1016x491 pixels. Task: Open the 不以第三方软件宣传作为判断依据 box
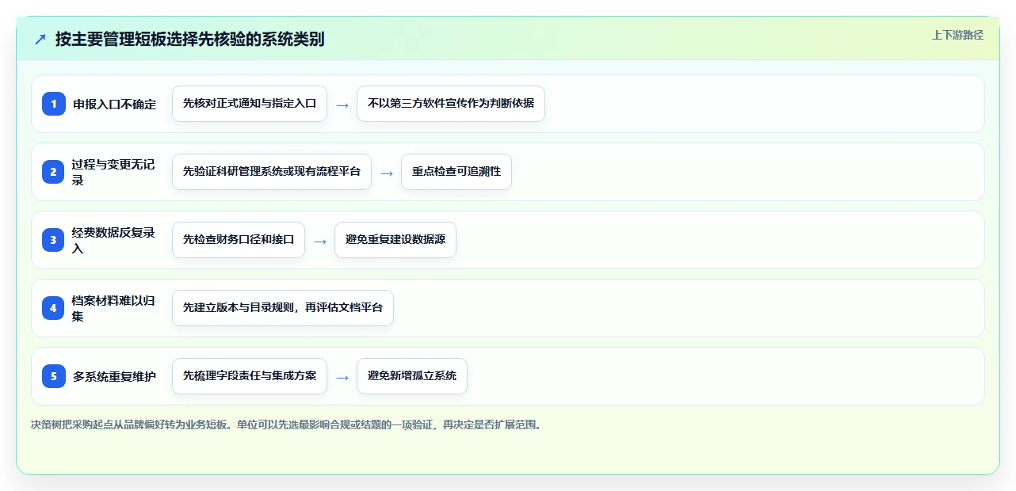tap(451, 104)
